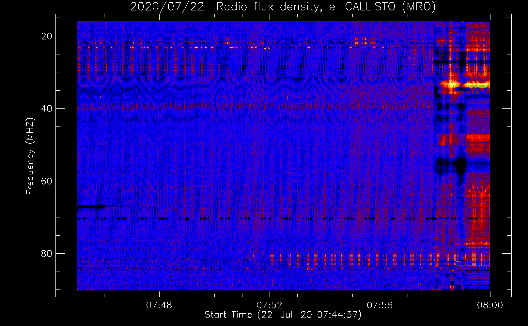Screen dimensions: 528x326
Task: Click the black horizontal bar near 67 MHz
Action: [91, 207]
